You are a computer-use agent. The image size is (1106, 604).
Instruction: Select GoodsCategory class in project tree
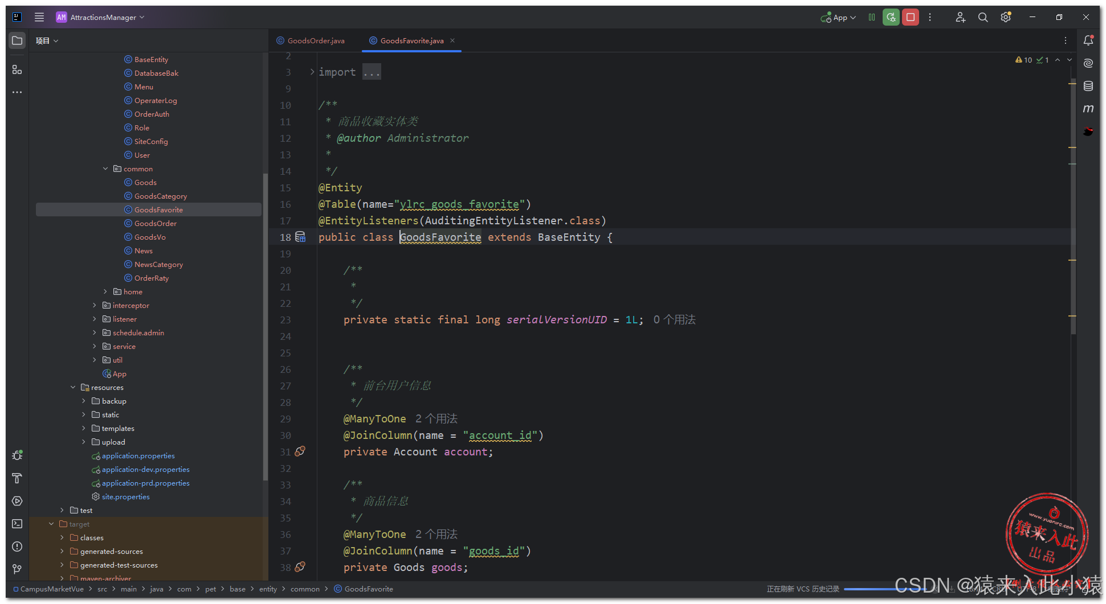[x=160, y=196]
